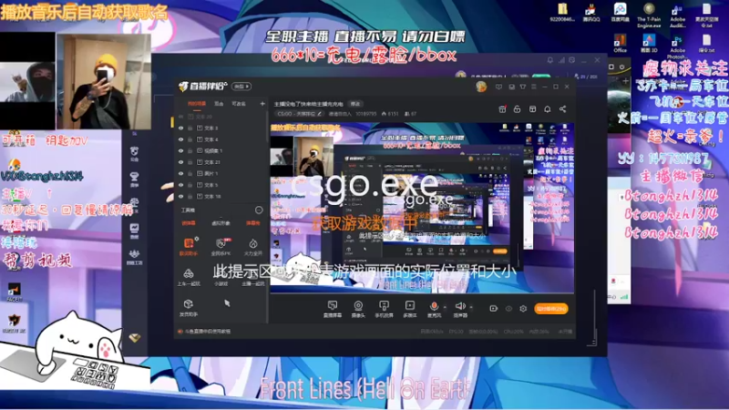Toggle preview eye icon in bottom bar
This screenshot has width=729, height=410.
tap(508, 308)
